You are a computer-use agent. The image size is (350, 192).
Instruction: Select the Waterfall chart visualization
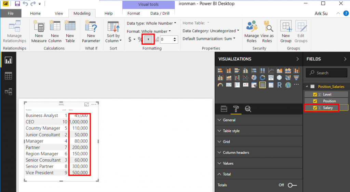pos(237,77)
